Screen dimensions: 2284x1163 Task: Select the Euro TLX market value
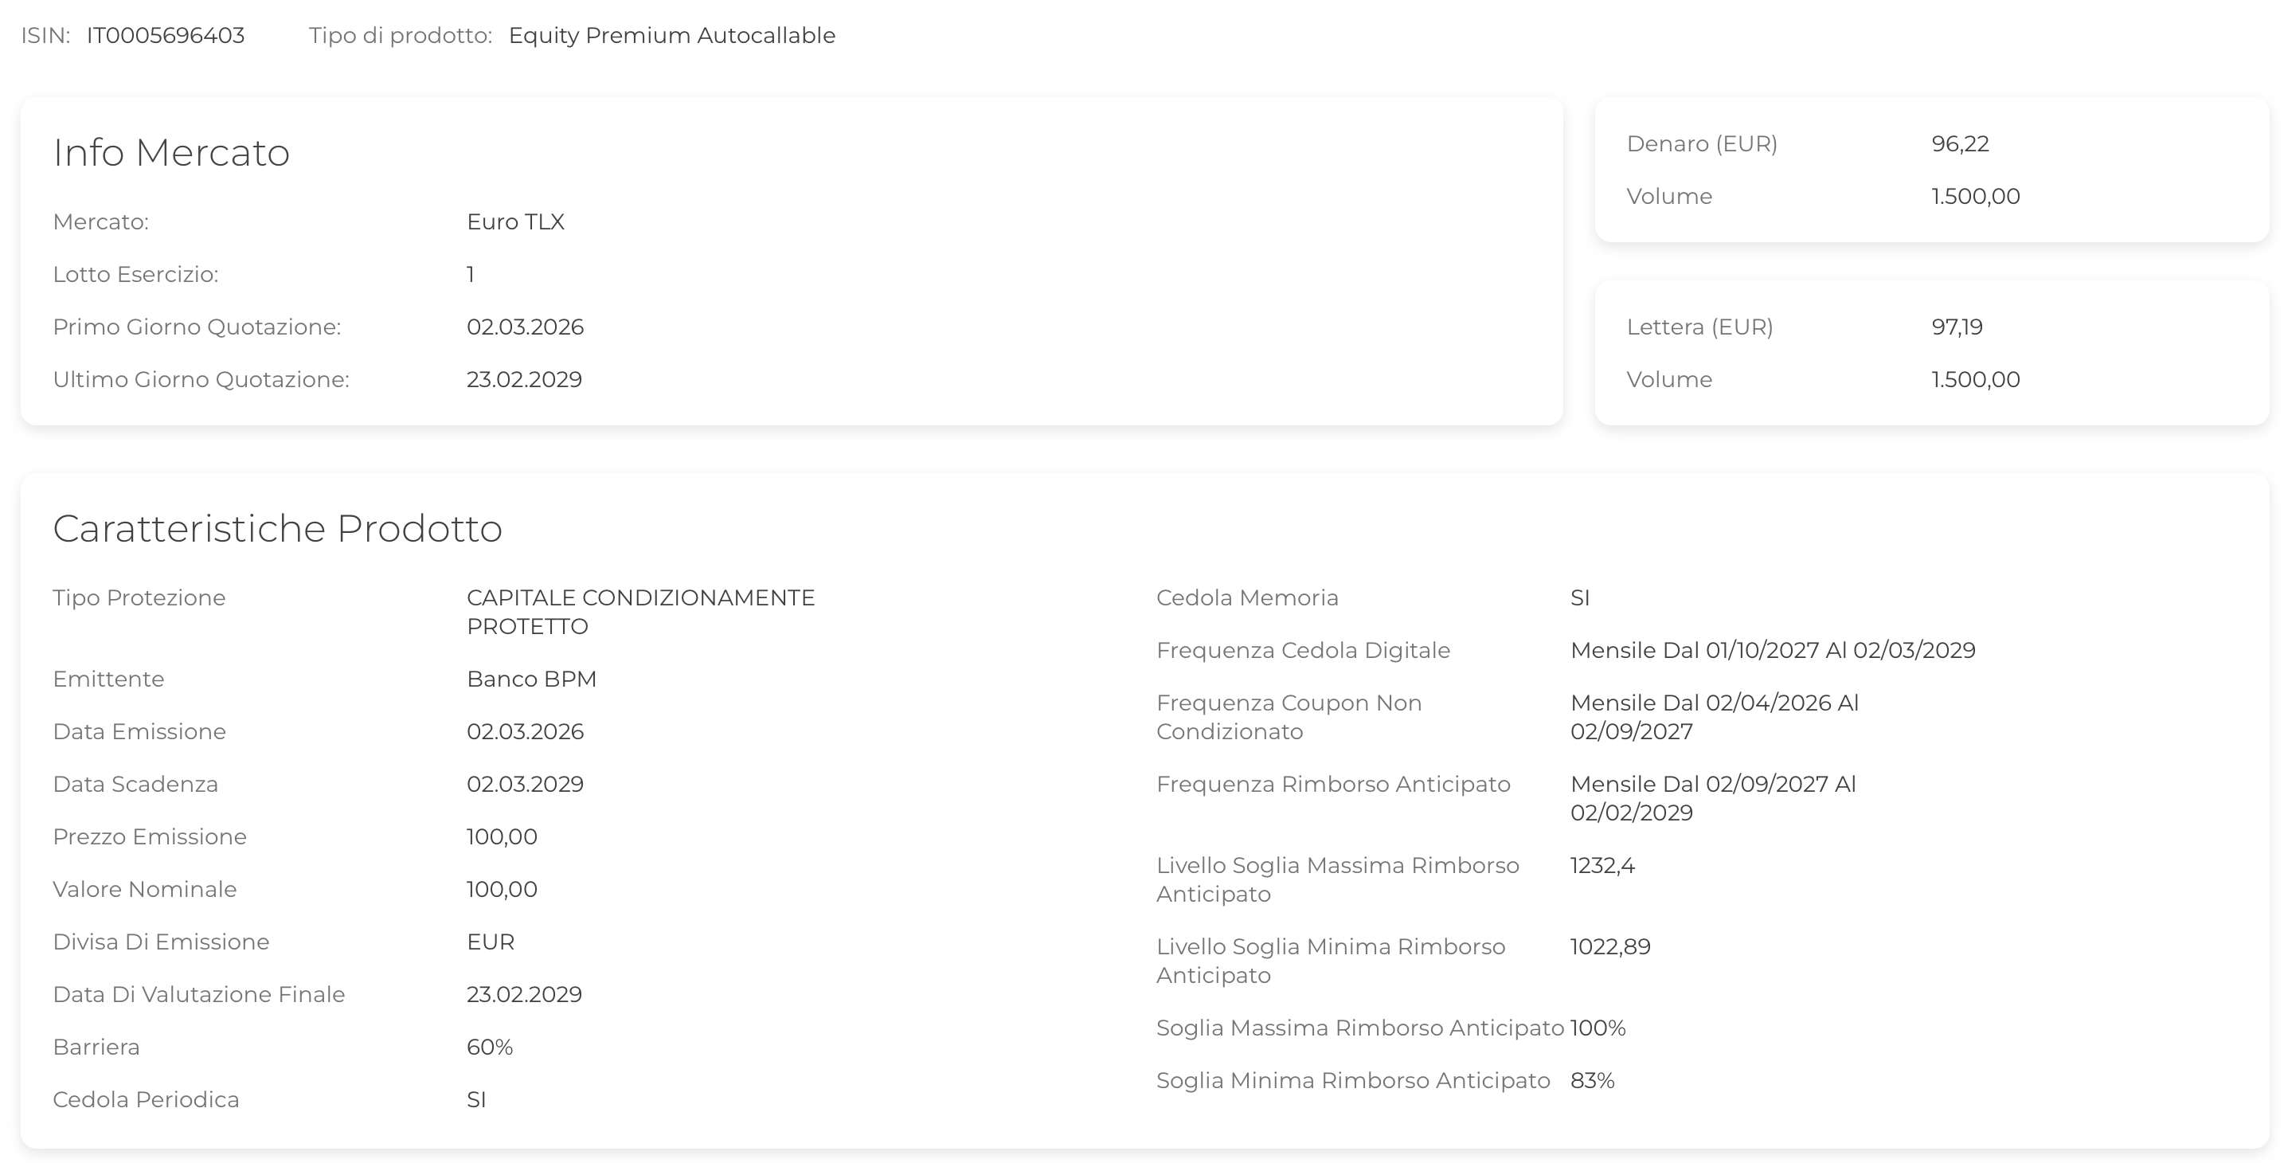(x=515, y=221)
